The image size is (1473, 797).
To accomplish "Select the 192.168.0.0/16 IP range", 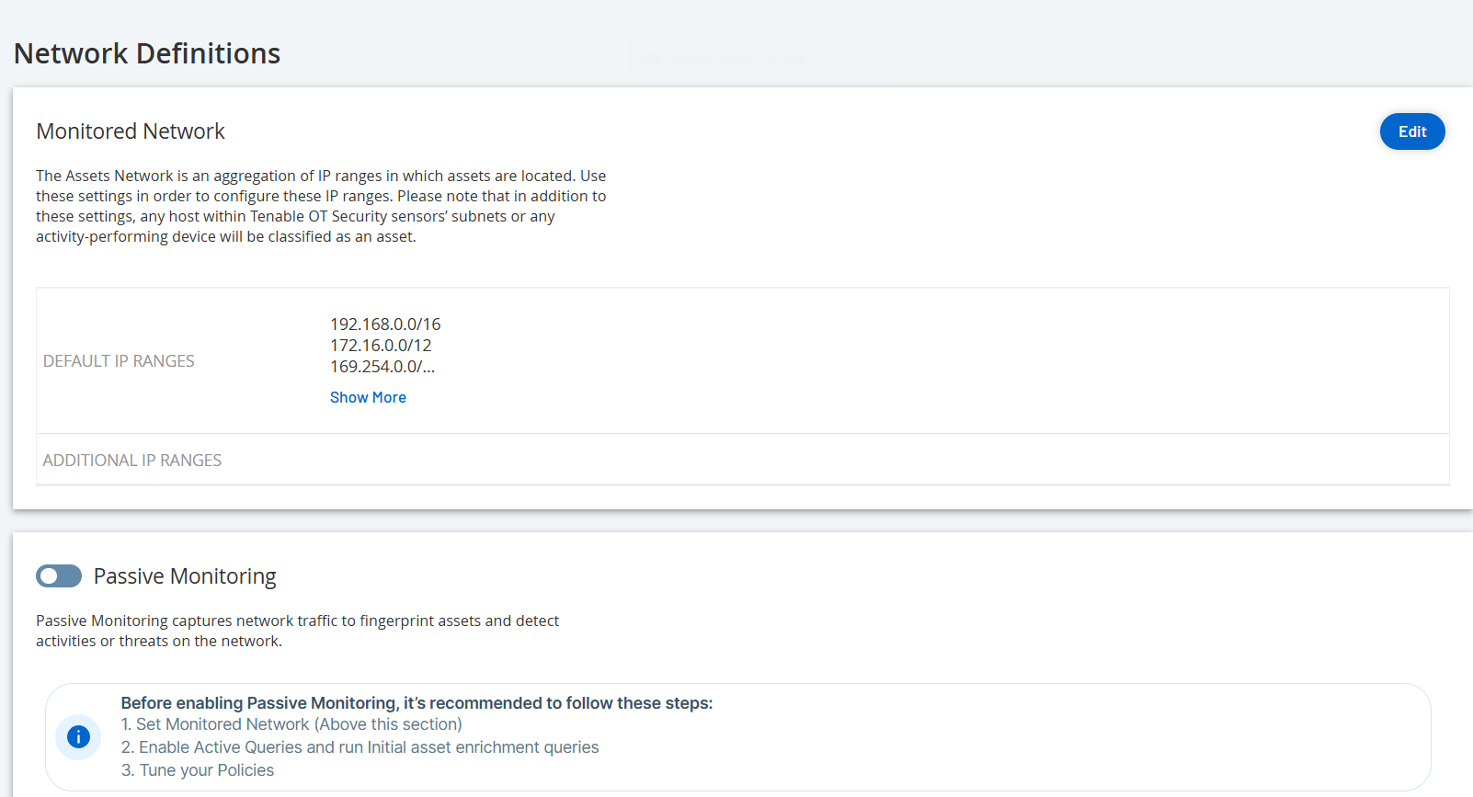I will [x=385, y=324].
